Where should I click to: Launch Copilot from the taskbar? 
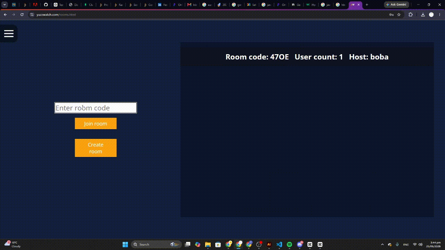(x=198, y=244)
